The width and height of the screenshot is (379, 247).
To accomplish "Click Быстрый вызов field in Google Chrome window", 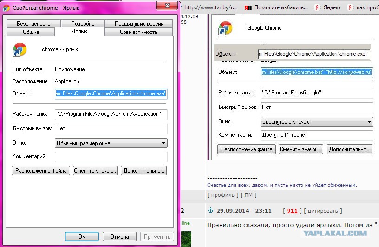I will 317,107.
